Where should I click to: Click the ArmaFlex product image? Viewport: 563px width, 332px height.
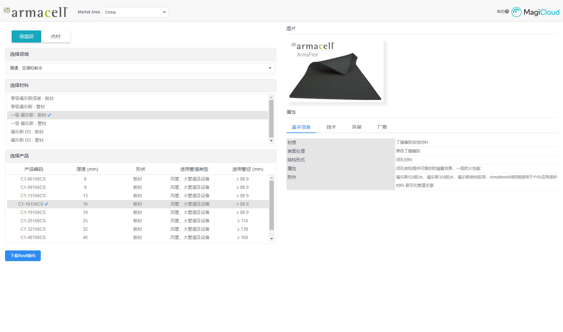335,71
